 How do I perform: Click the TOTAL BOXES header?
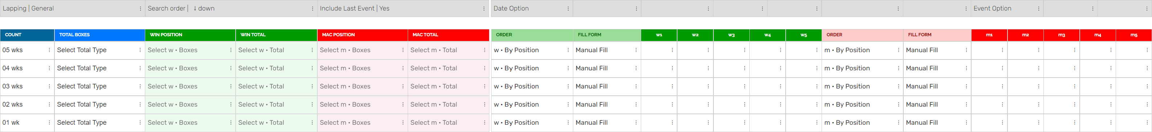pyautogui.click(x=99, y=35)
